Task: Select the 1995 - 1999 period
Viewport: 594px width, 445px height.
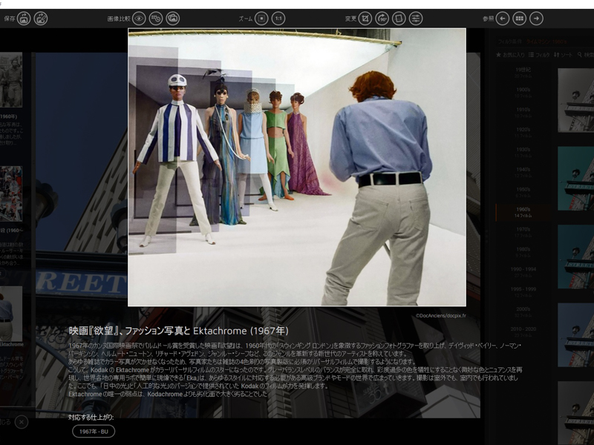Action: click(523, 291)
